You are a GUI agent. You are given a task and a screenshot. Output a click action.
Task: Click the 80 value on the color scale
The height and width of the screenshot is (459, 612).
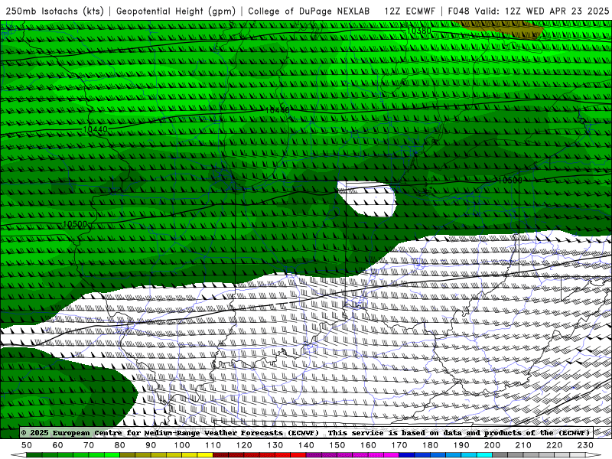pos(120,445)
